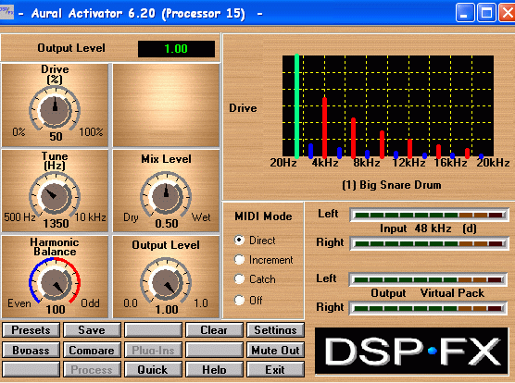Click the 500 Hz Tune minimum label

tap(19, 217)
